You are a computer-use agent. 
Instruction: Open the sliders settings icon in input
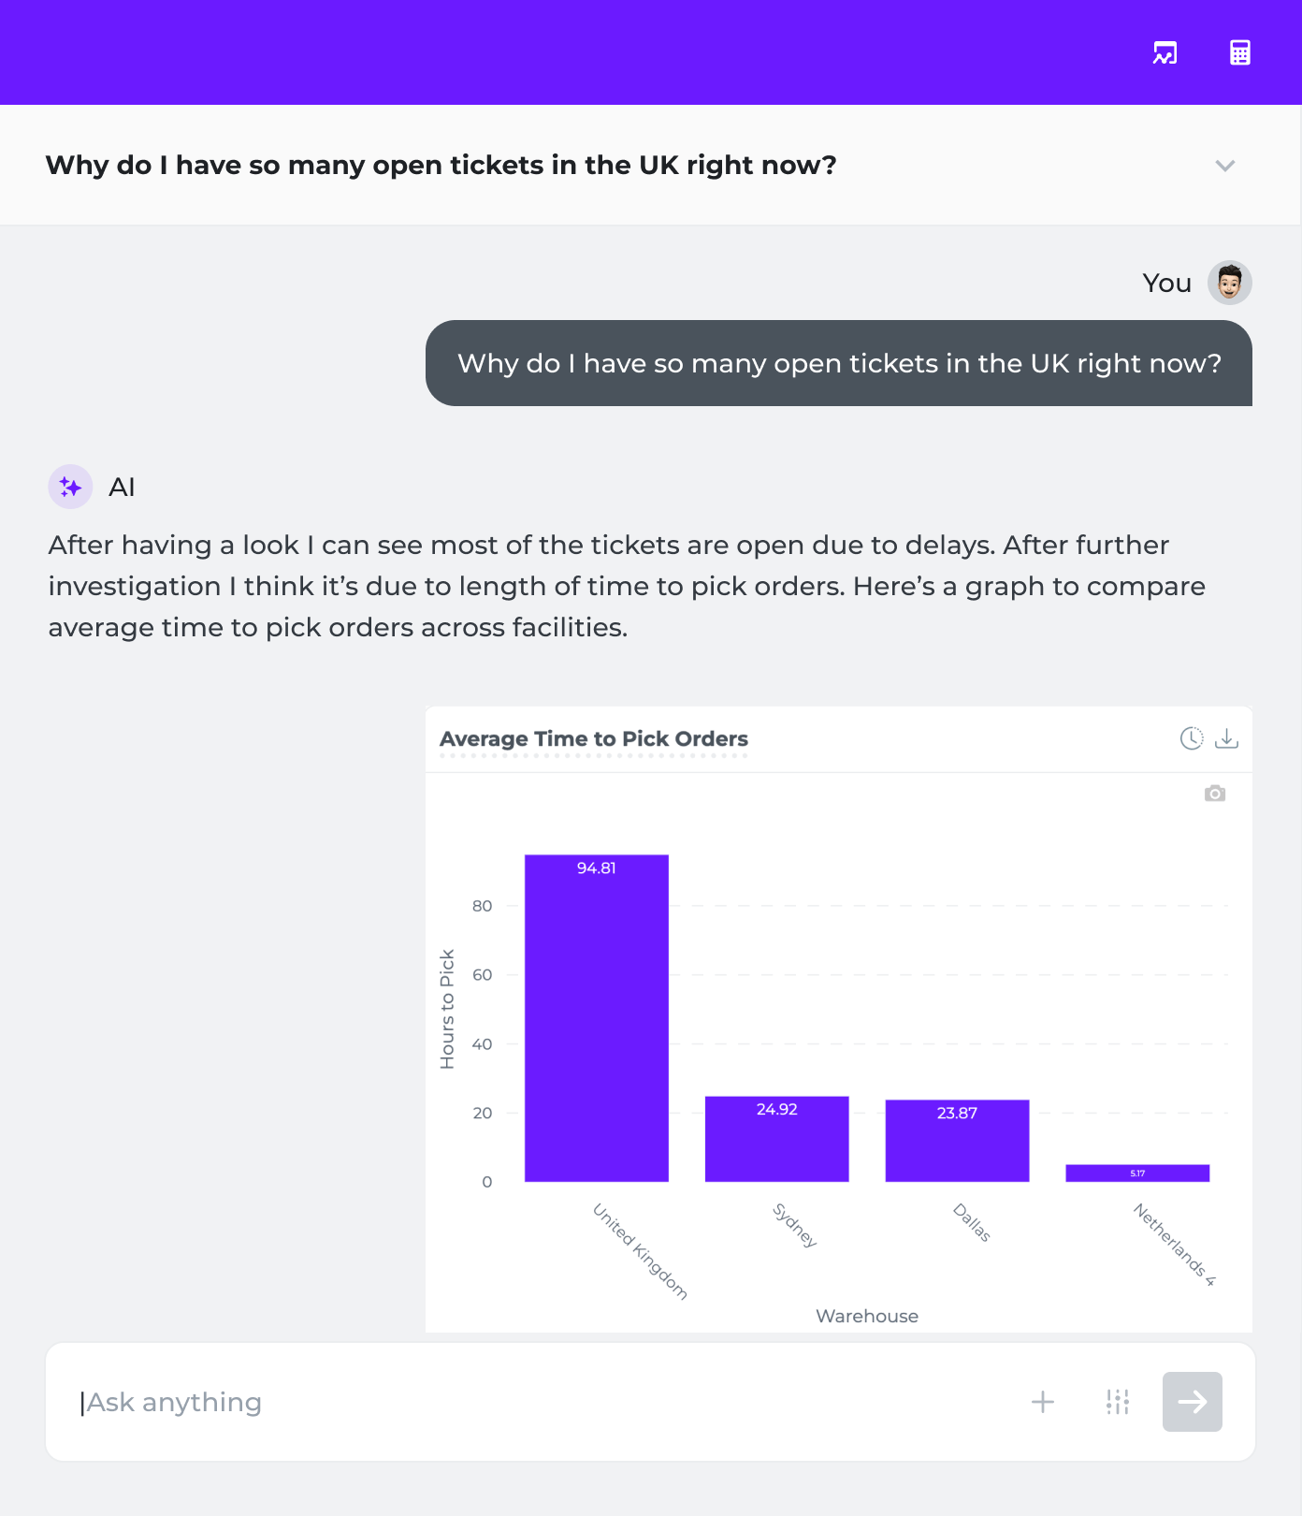tap(1117, 1402)
